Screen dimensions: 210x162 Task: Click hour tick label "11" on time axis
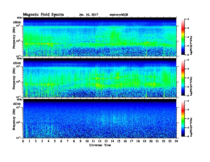(94, 141)
